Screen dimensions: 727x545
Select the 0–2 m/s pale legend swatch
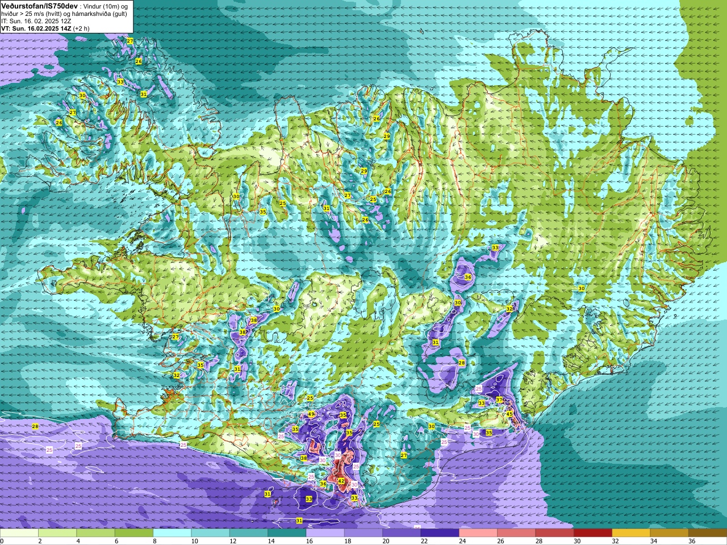click(x=19, y=533)
